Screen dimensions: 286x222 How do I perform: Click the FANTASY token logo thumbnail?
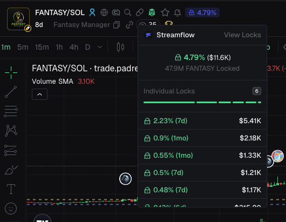[18, 19]
